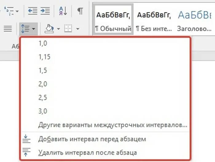Screen dimensions: 215x162
Task: Click the multilevel list icon
Action: (9, 11)
